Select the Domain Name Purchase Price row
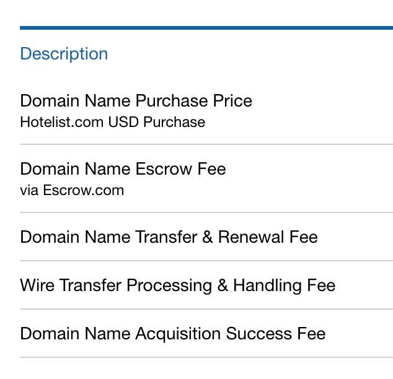Viewport: 393px width, 379px height. 136,101
